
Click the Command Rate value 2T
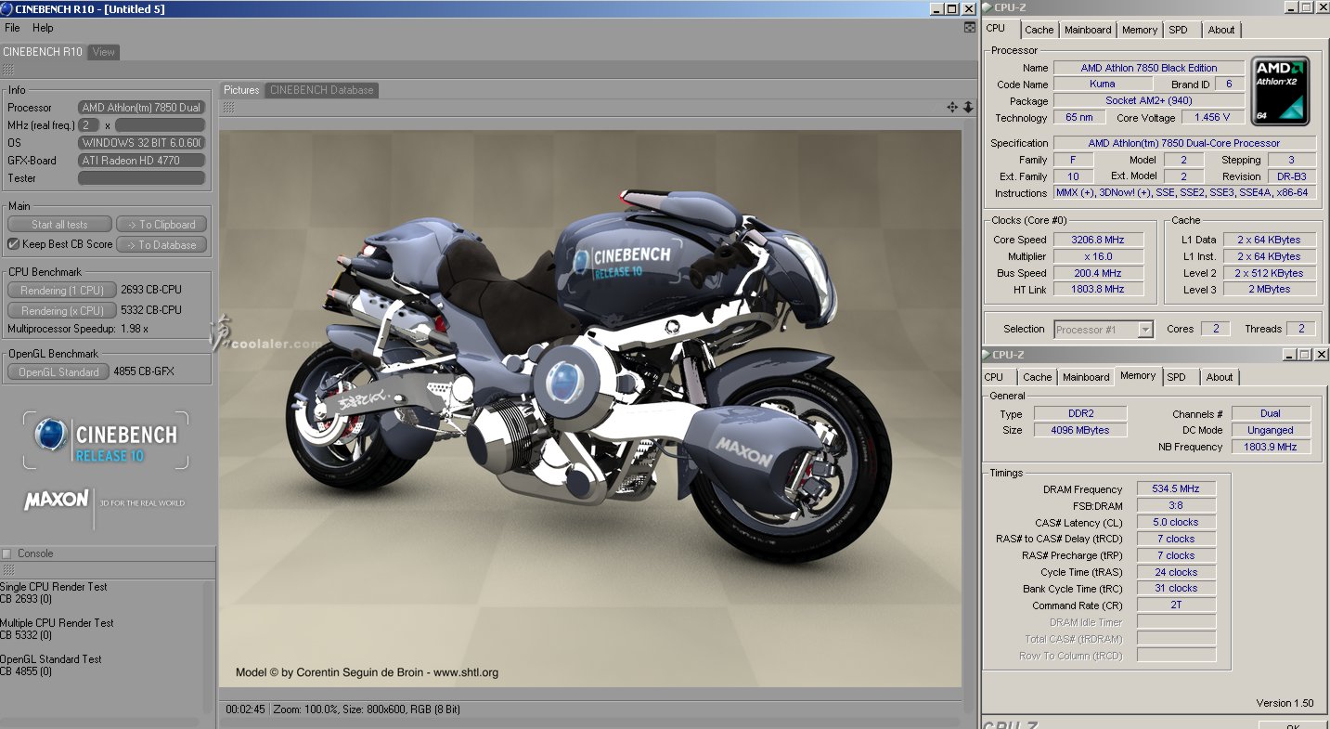tap(1176, 605)
